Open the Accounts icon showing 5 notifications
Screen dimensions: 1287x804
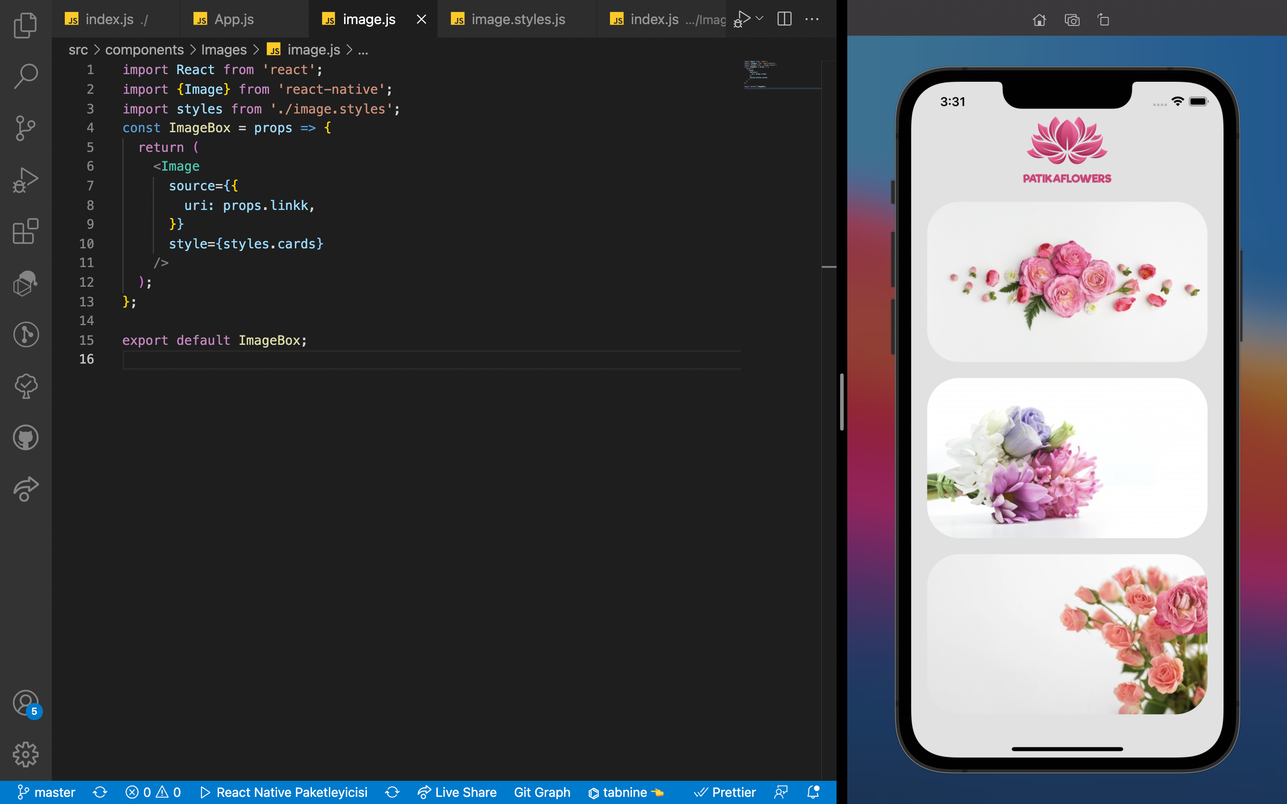pyautogui.click(x=25, y=703)
